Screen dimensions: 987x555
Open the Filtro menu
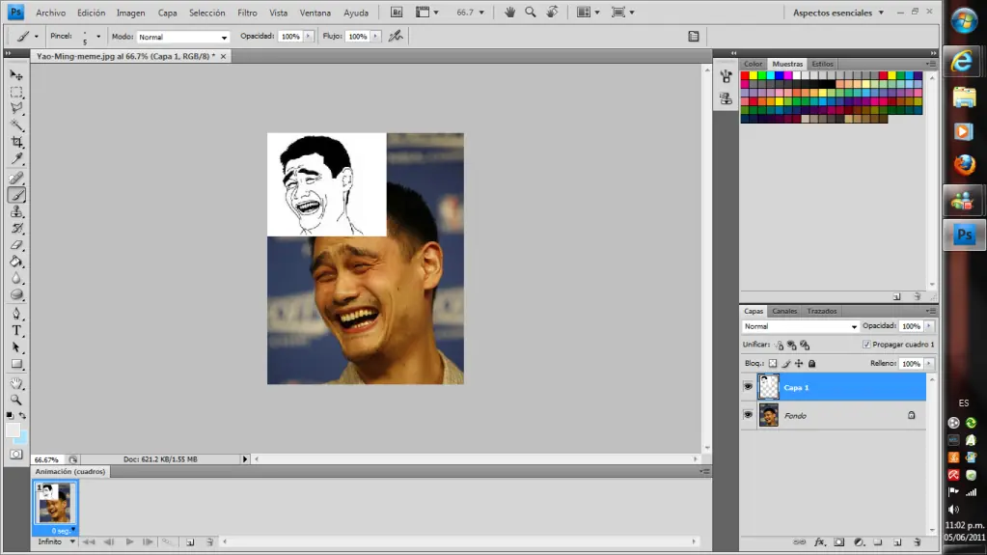click(247, 13)
